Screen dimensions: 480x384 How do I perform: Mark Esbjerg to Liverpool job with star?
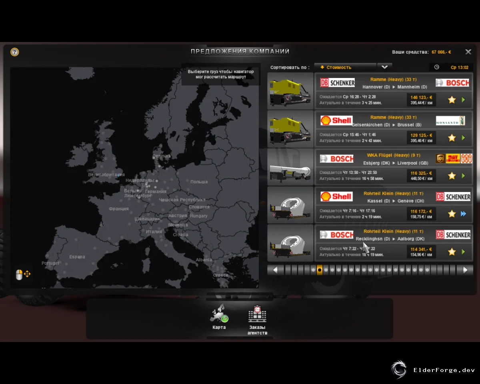[452, 176]
